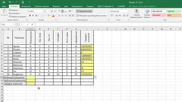Decrease indent in alignment group
182x102 pixels.
(x=70, y=16)
